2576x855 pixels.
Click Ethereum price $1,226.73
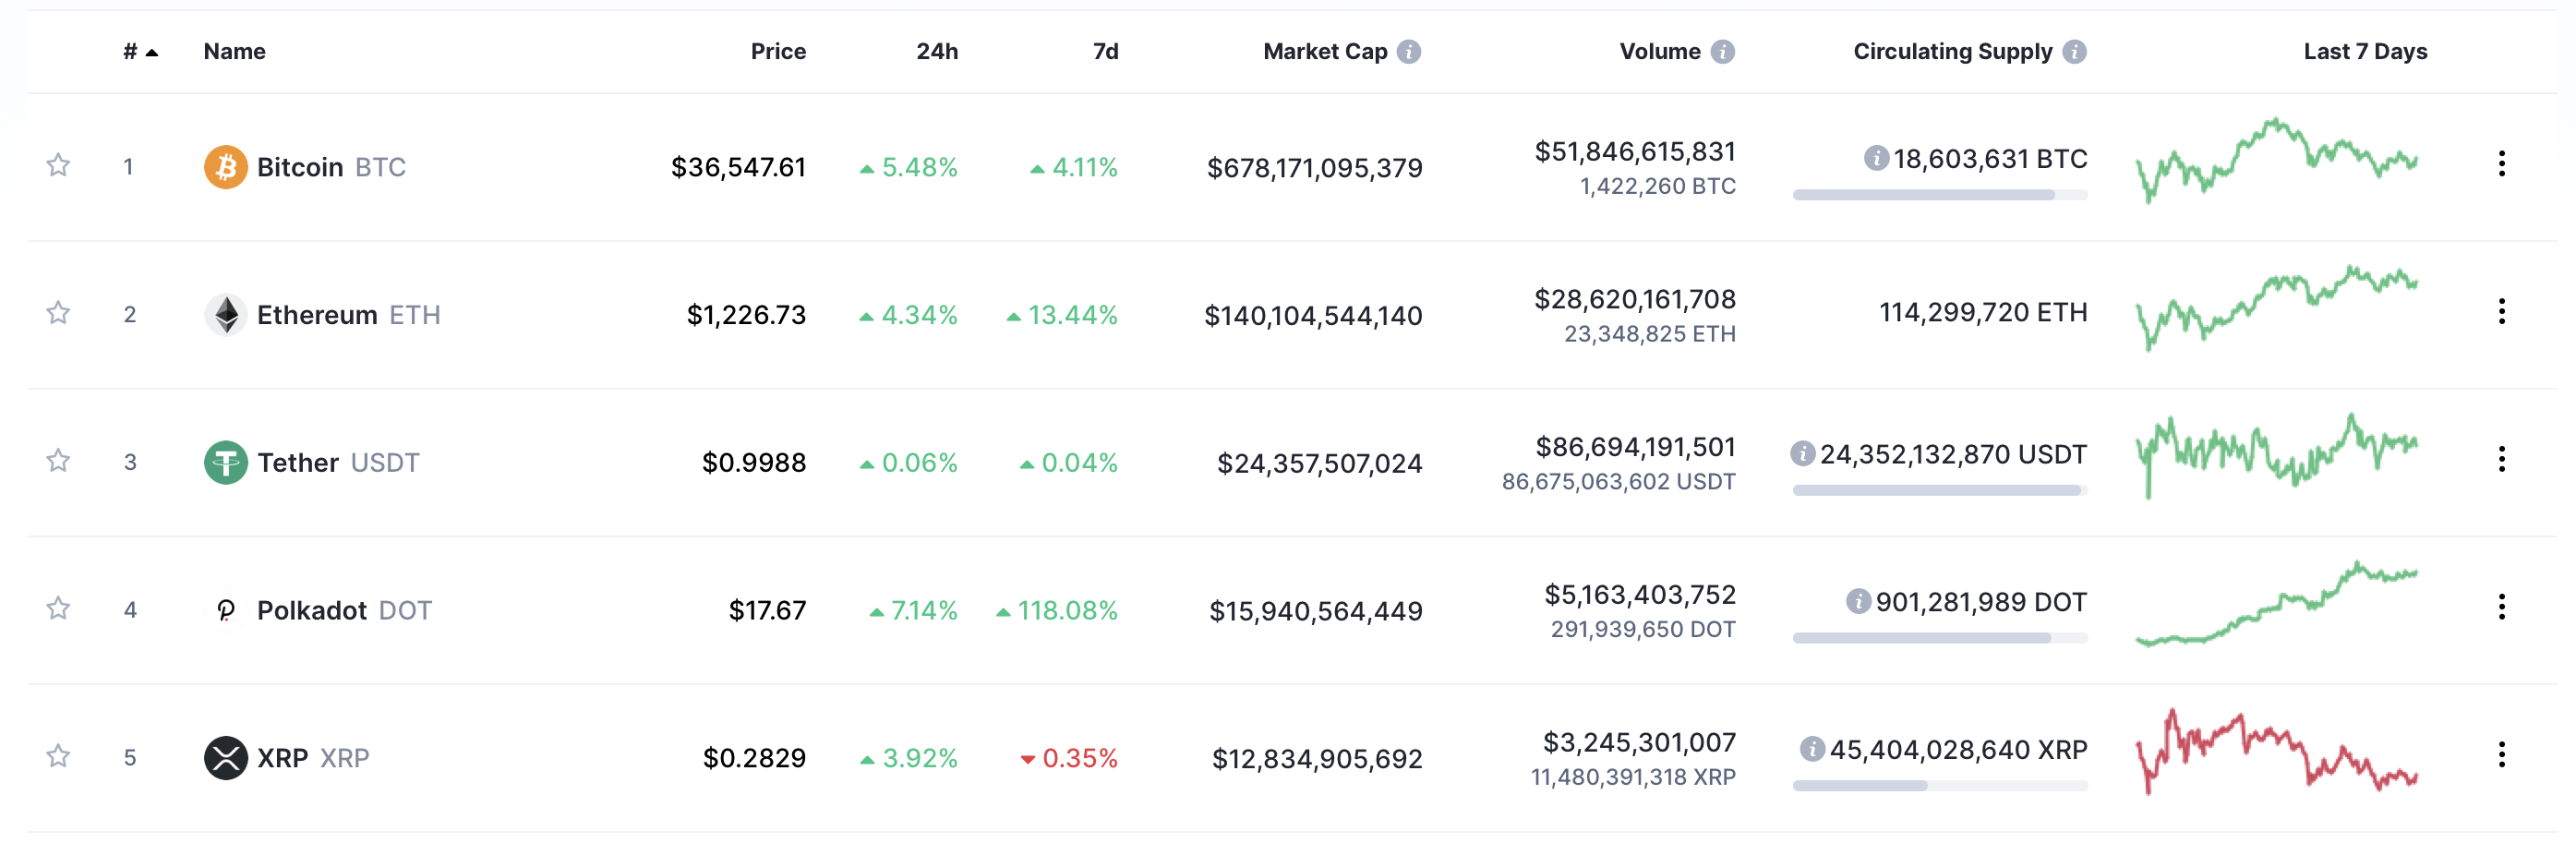(x=746, y=315)
